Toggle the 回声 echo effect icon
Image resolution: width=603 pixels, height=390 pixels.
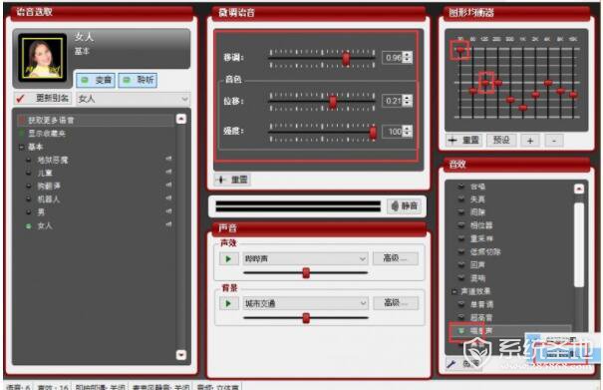click(461, 265)
